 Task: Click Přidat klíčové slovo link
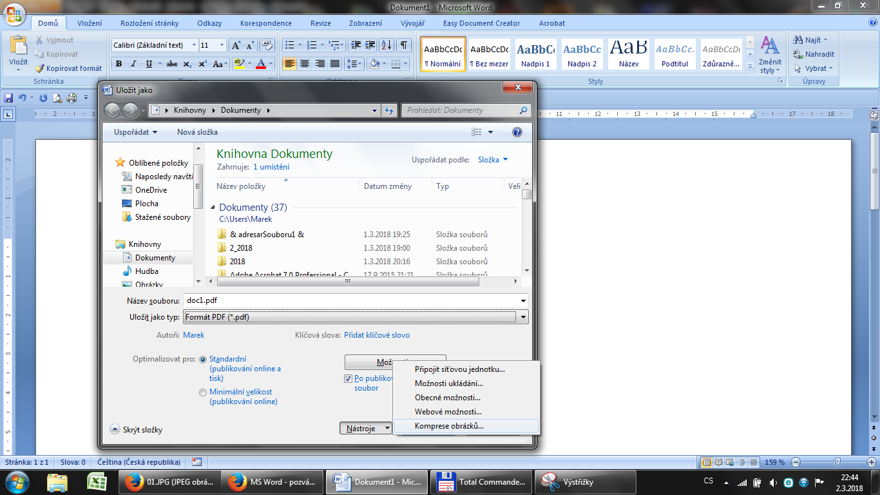tap(377, 335)
